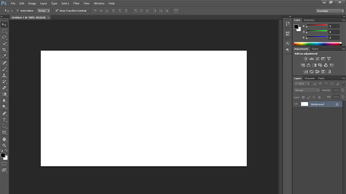Select the Hand tool
Image resolution: width=346 pixels, height=194 pixels.
(x=4, y=139)
